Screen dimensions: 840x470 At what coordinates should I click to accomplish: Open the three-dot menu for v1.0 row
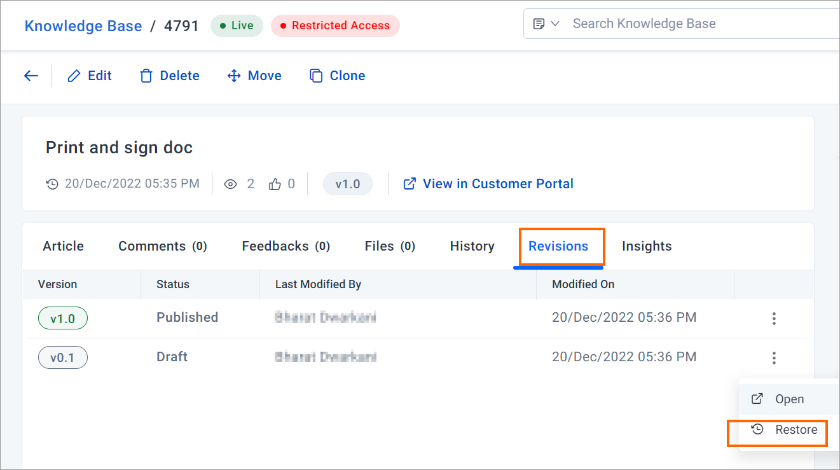click(x=774, y=319)
